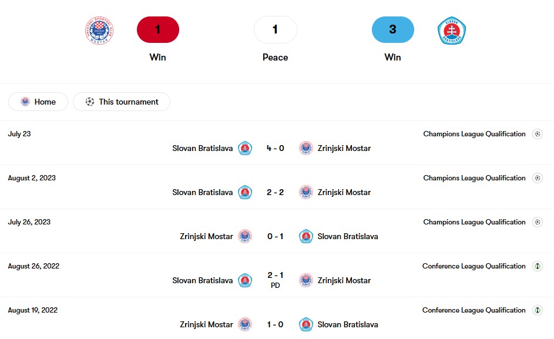Toggle the This tournament filter chip

click(122, 102)
